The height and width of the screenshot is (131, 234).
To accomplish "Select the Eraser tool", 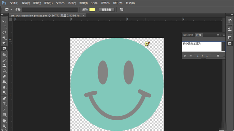I will [x=4, y=76].
